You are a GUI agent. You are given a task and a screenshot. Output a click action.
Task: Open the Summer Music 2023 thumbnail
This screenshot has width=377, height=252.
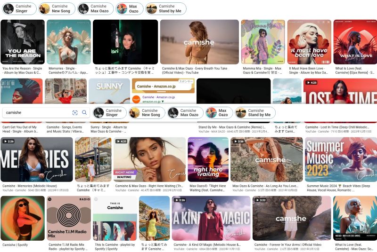point(340,159)
